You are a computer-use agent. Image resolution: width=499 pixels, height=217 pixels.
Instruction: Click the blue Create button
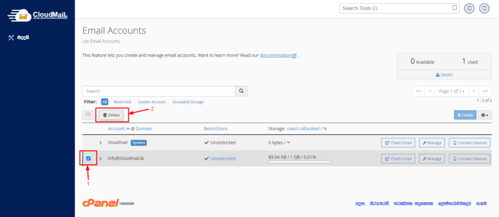pos(465,115)
